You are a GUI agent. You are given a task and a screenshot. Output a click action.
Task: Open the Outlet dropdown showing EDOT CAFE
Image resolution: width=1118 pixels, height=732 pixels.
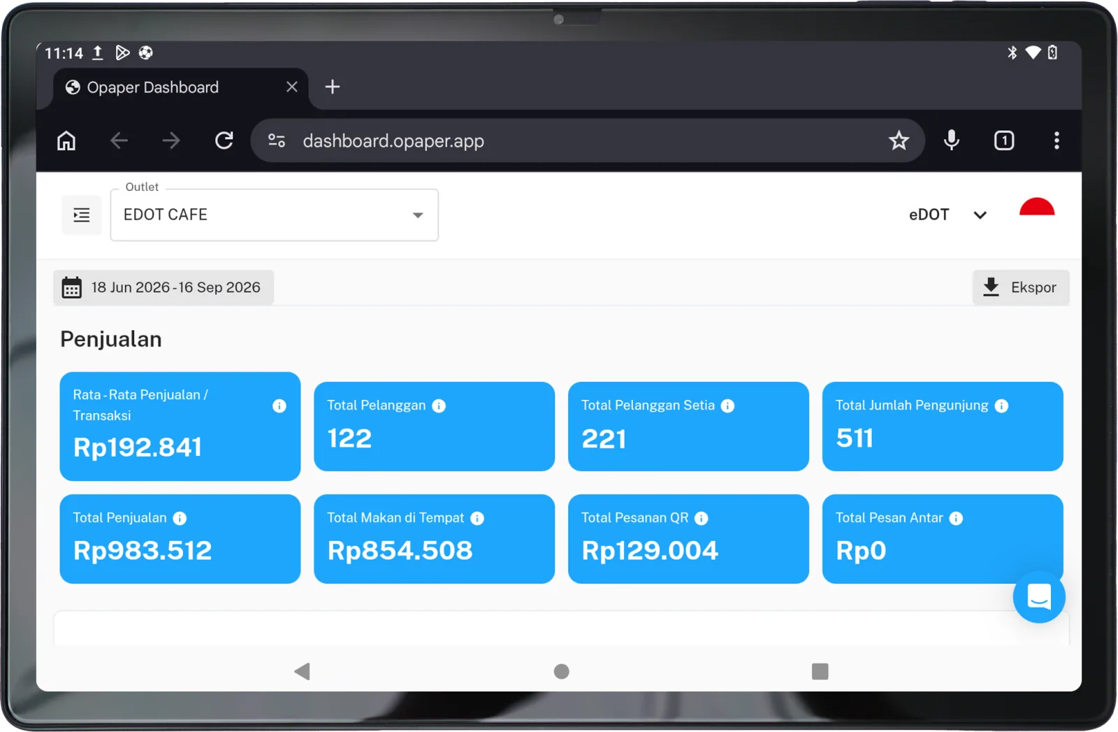274,215
